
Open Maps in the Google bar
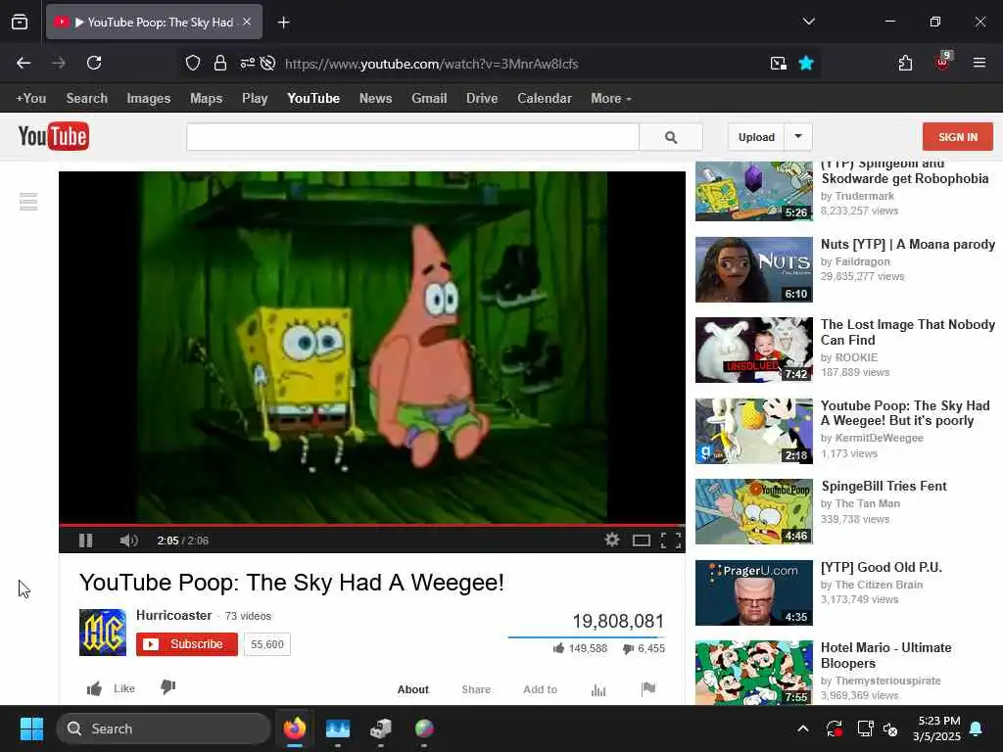pos(206,99)
